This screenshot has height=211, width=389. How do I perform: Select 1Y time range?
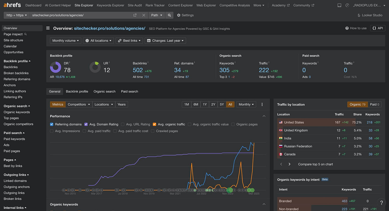[205, 104]
